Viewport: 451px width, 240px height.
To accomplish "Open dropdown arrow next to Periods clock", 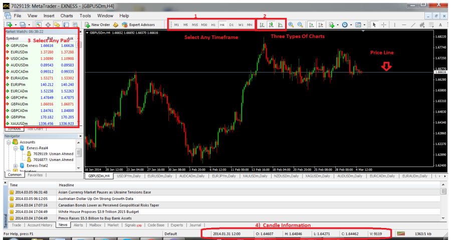I will (351, 25).
